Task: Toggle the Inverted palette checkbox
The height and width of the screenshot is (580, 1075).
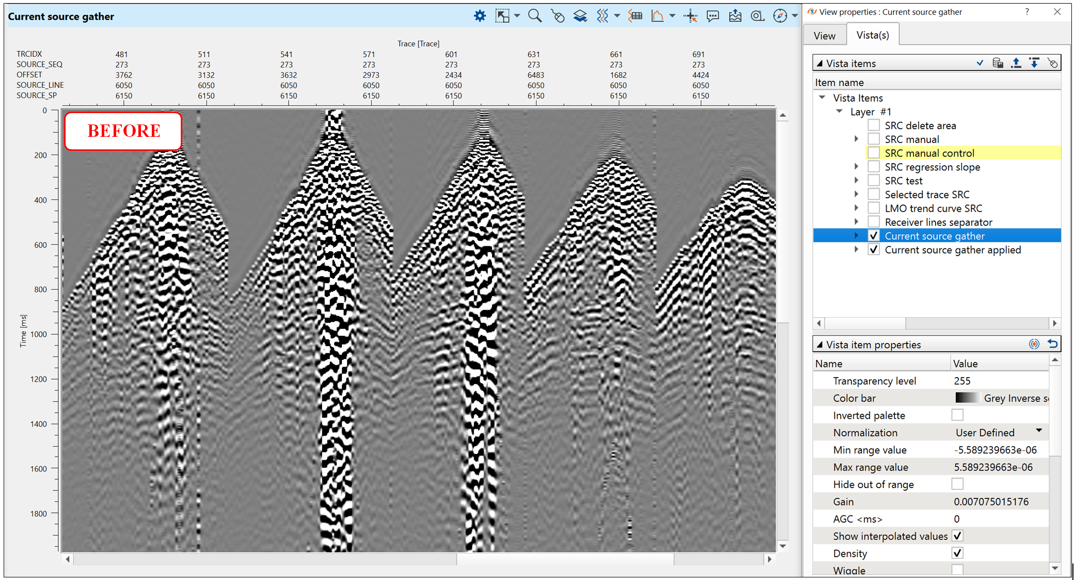Action: [x=957, y=415]
